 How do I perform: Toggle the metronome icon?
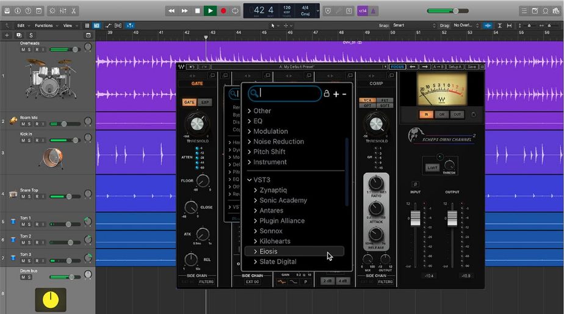374,11
